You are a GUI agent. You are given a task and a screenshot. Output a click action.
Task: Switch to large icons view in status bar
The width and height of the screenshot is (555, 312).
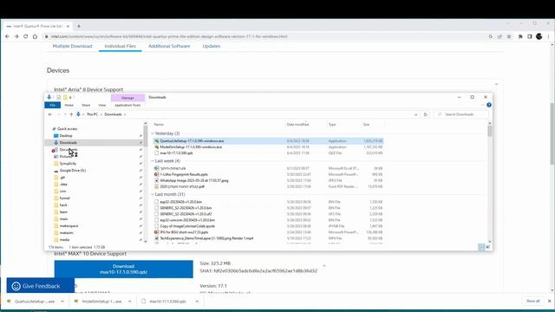pyautogui.click(x=487, y=247)
